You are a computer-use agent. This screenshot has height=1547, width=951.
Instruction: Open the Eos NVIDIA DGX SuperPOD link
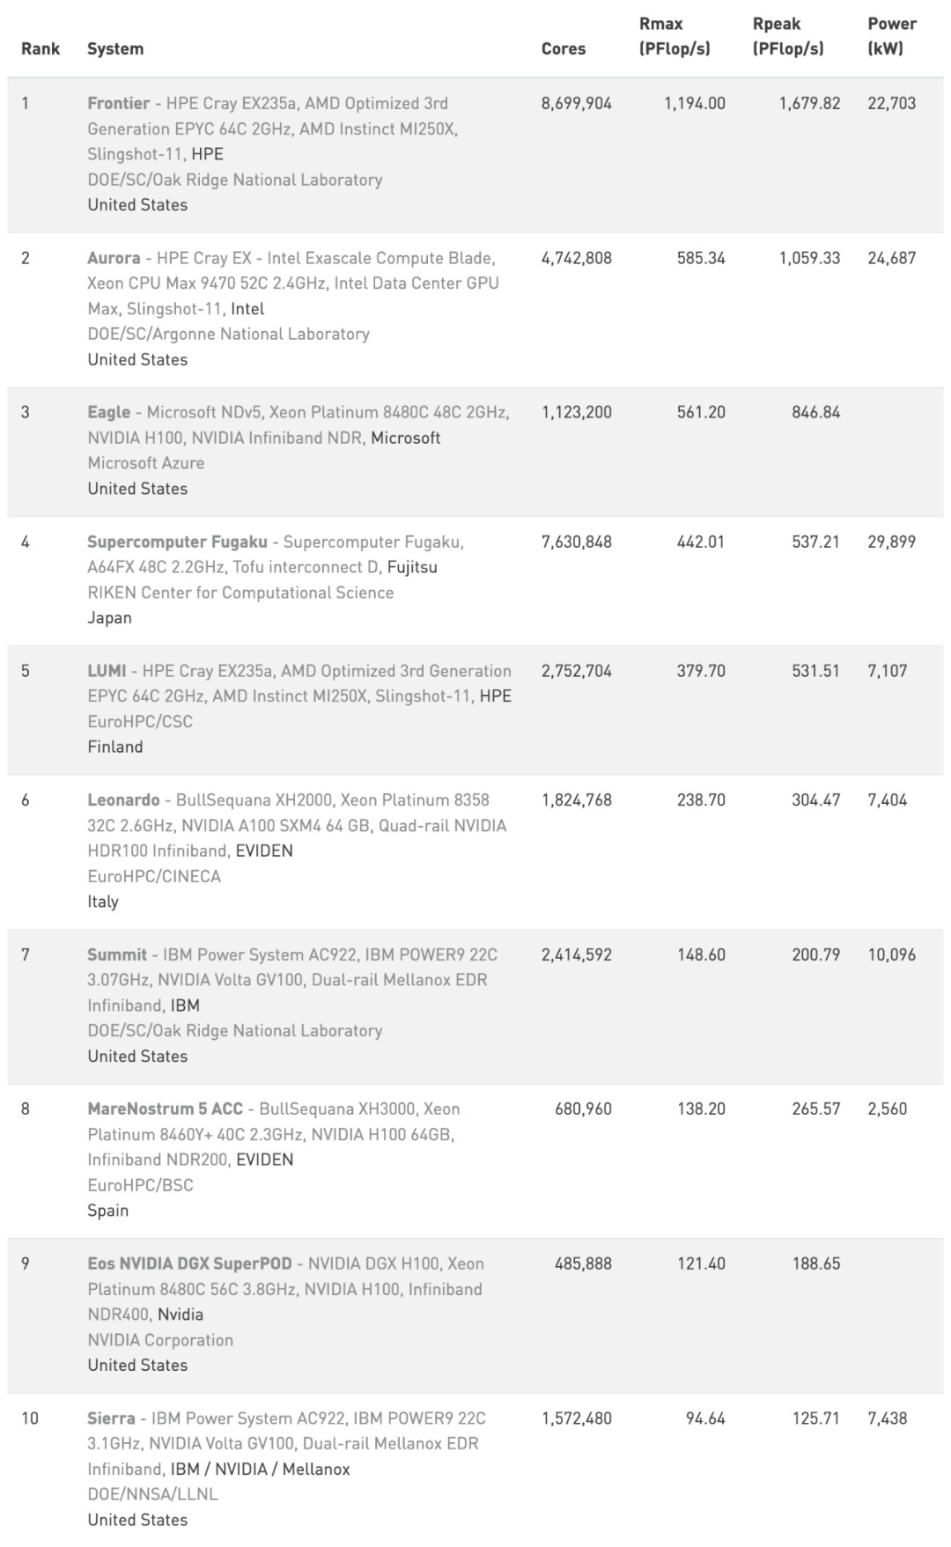(x=189, y=1263)
